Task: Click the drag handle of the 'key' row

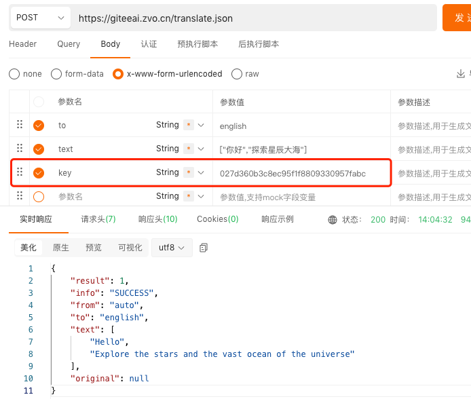Action: pyautogui.click(x=20, y=172)
